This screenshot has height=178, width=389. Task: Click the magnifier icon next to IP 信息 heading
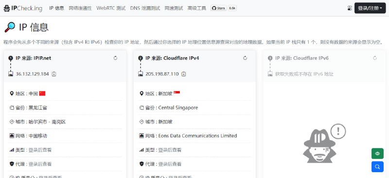point(10,27)
